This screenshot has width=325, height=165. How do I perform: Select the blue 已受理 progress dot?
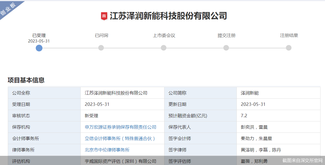point(39,48)
